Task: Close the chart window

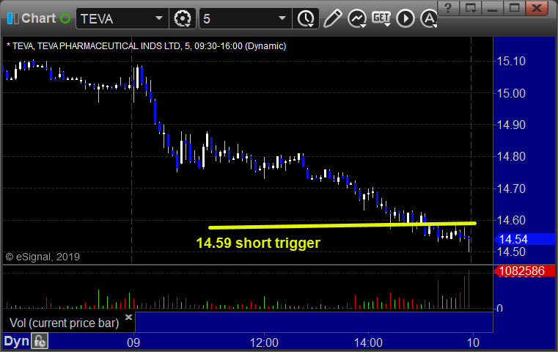Action: point(537,8)
